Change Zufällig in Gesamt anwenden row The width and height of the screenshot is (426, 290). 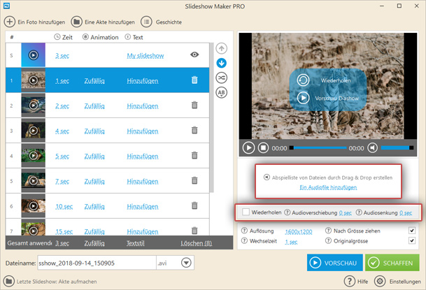[x=94, y=243]
